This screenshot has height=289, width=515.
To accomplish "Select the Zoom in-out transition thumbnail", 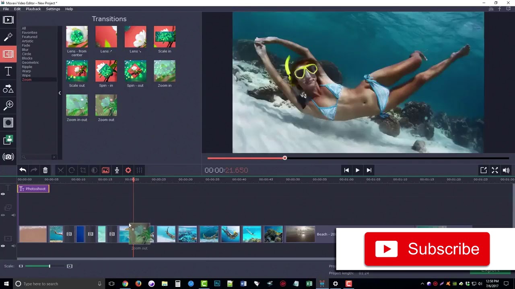I will pyautogui.click(x=77, y=105).
